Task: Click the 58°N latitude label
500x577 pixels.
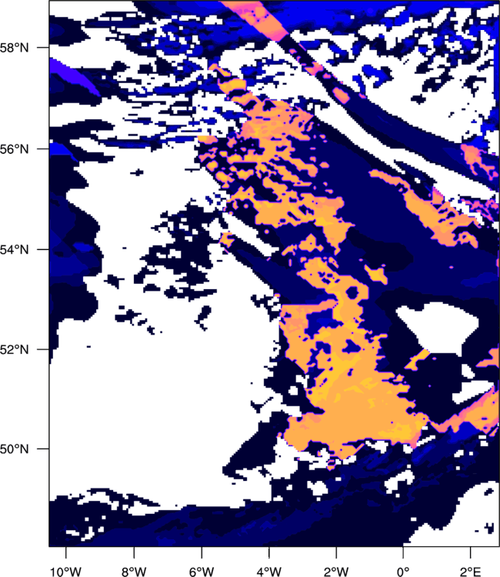Action: [x=14, y=48]
